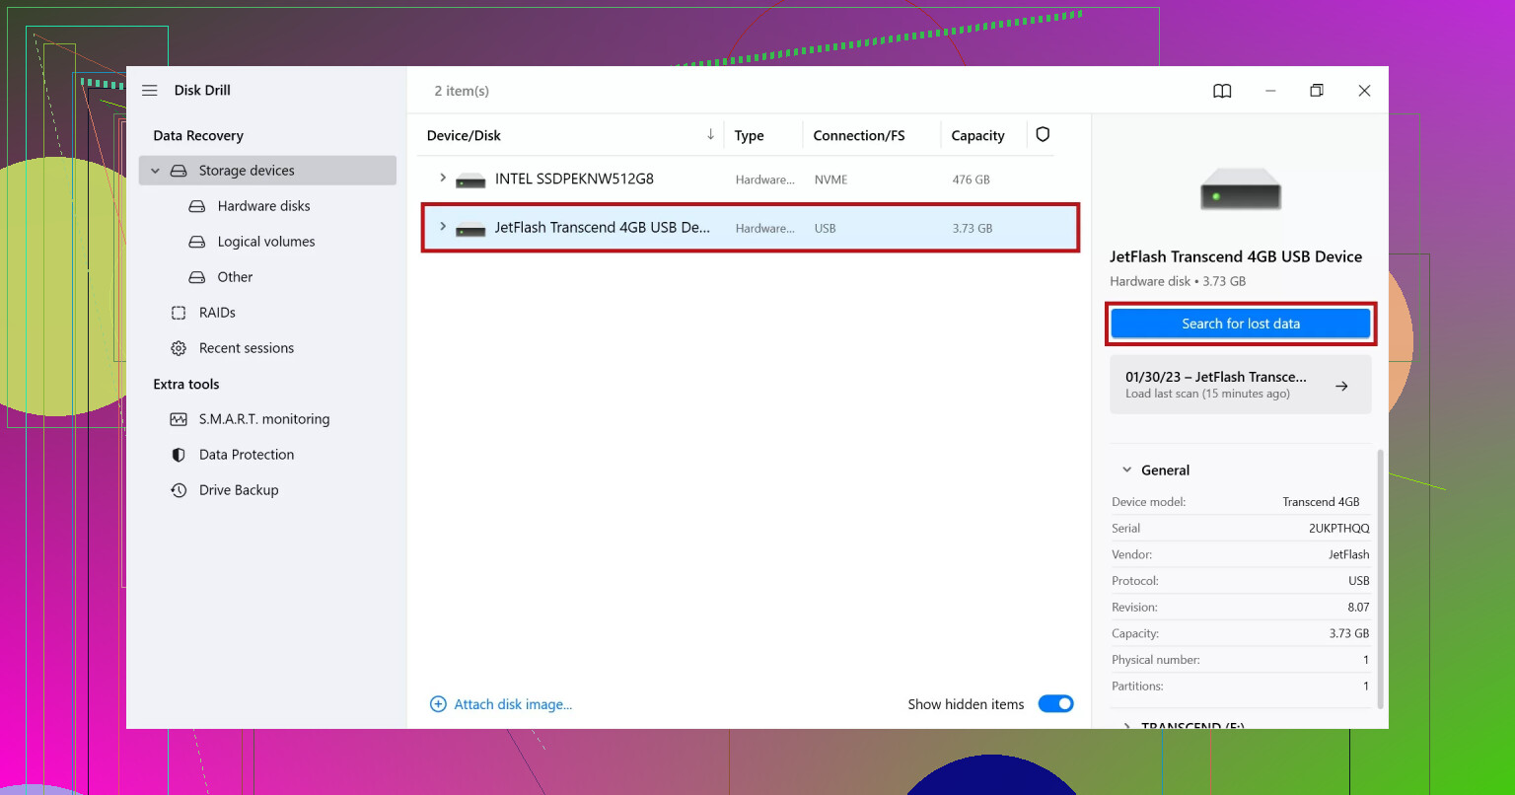
Task: Collapse the Storage devices tree item
Action: coord(155,170)
